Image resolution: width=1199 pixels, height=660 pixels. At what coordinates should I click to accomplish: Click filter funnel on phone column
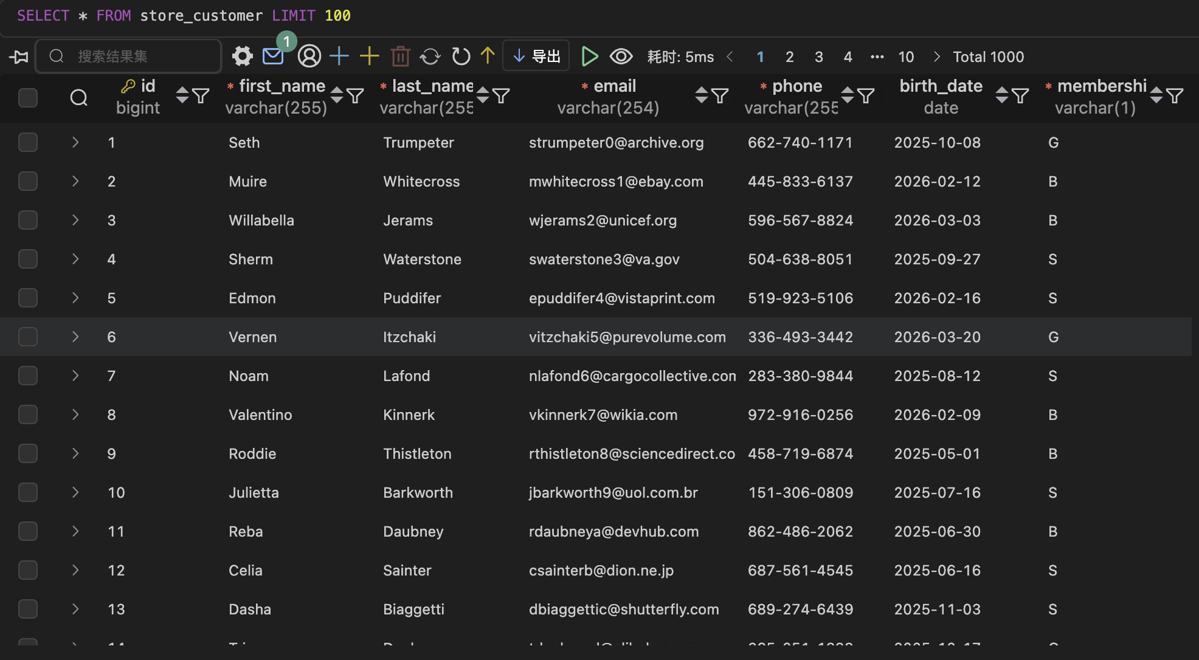point(866,95)
